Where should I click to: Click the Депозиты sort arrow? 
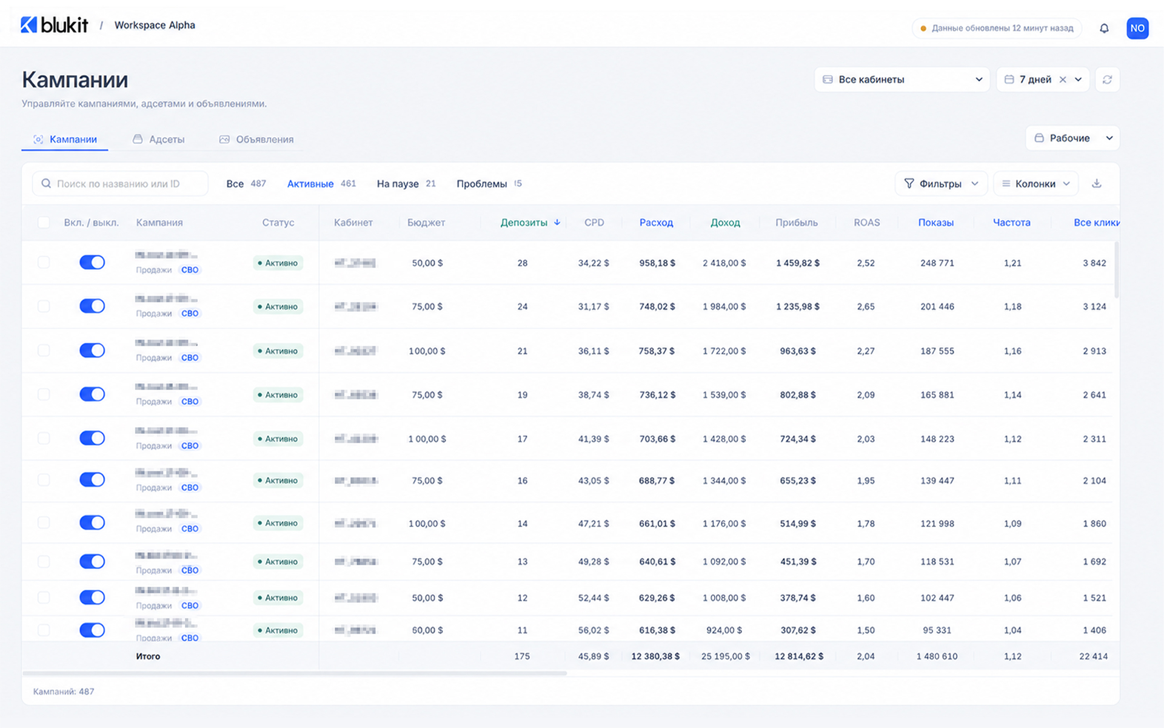[x=557, y=222]
